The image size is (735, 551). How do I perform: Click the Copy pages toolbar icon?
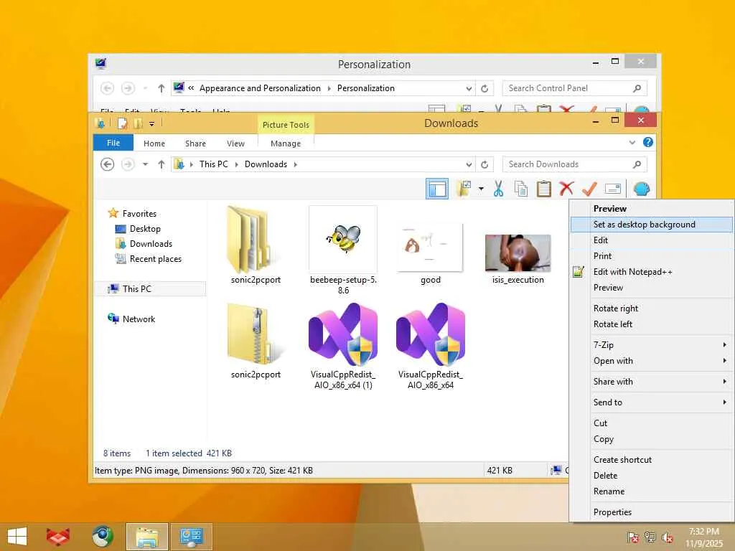521,189
